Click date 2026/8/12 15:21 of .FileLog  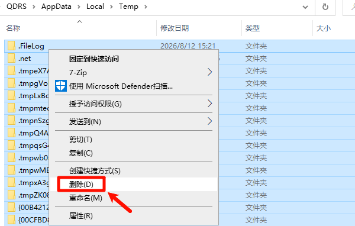click(188, 46)
